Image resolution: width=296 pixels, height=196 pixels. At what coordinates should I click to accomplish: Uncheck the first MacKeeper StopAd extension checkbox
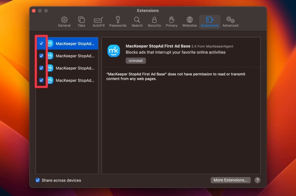pyautogui.click(x=41, y=43)
